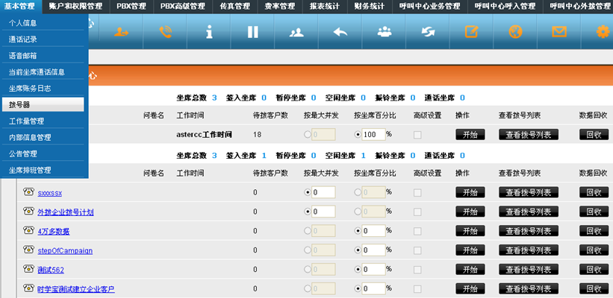The image size is (613, 298).
Task: Click the orange edit note toolbar icon
Action: click(471, 32)
